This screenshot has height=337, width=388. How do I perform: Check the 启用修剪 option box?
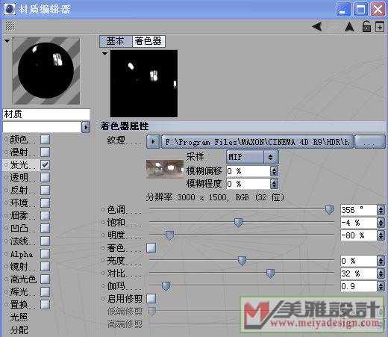click(151, 298)
